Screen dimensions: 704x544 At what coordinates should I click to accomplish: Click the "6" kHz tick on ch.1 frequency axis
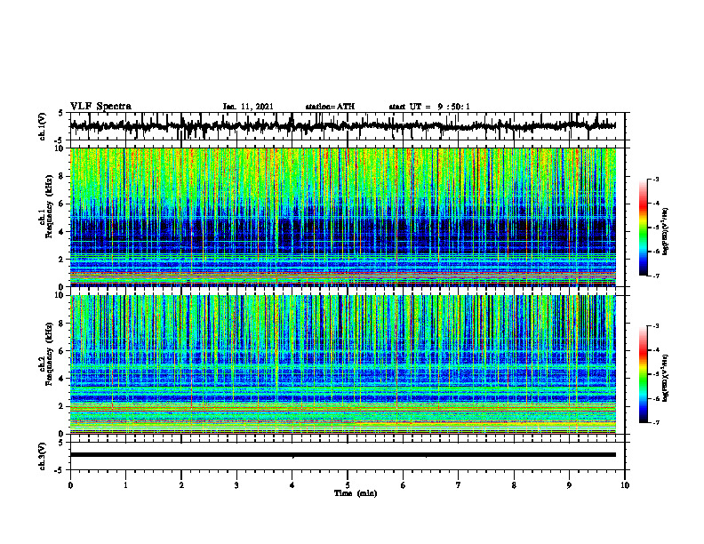coord(63,204)
